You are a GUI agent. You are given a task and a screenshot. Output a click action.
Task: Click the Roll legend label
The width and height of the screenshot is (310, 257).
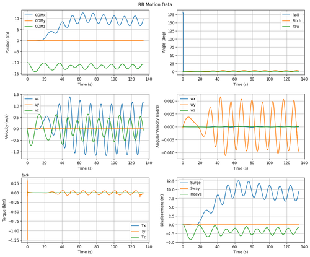(296, 15)
